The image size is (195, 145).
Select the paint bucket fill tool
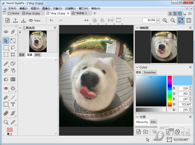[6, 79]
